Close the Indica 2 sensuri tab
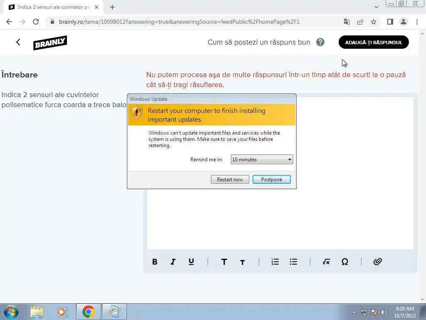426x320 pixels. [x=97, y=7]
